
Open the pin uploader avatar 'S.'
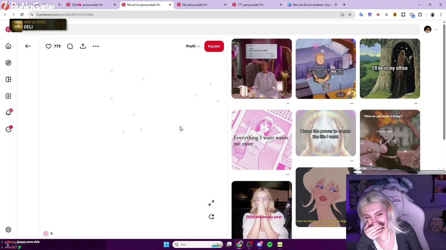tap(46, 233)
